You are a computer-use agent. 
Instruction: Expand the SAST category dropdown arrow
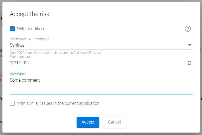[x=190, y=45]
